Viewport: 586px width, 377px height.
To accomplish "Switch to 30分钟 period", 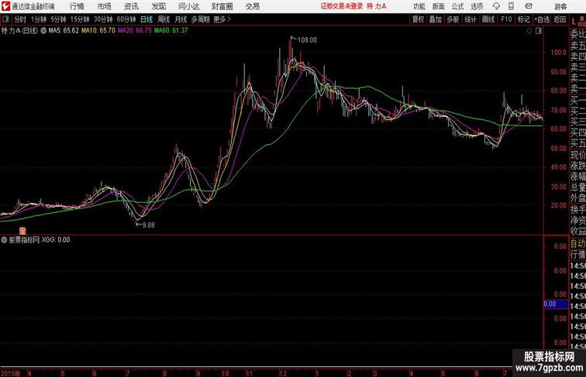I will [103, 19].
